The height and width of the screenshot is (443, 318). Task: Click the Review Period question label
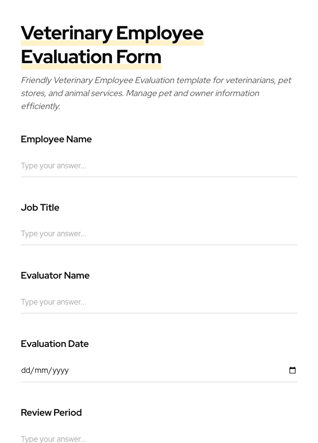[x=51, y=412]
